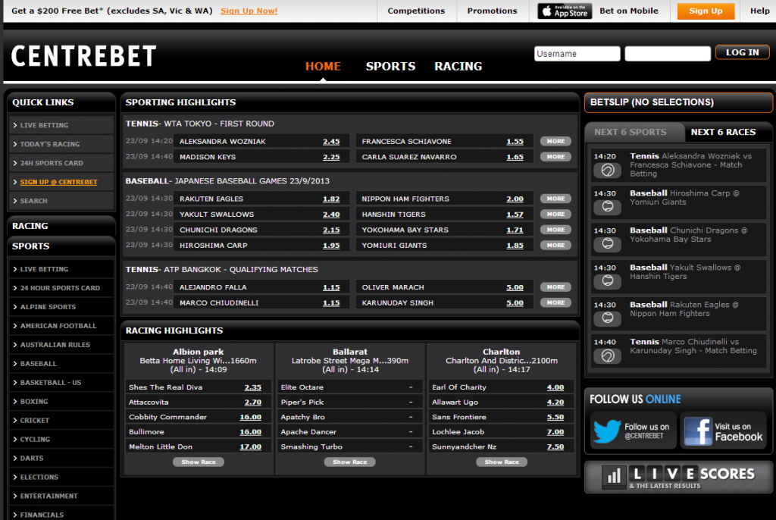Click MORE for Hiroshima Carp game
The height and width of the screenshot is (520, 776).
[x=555, y=245]
